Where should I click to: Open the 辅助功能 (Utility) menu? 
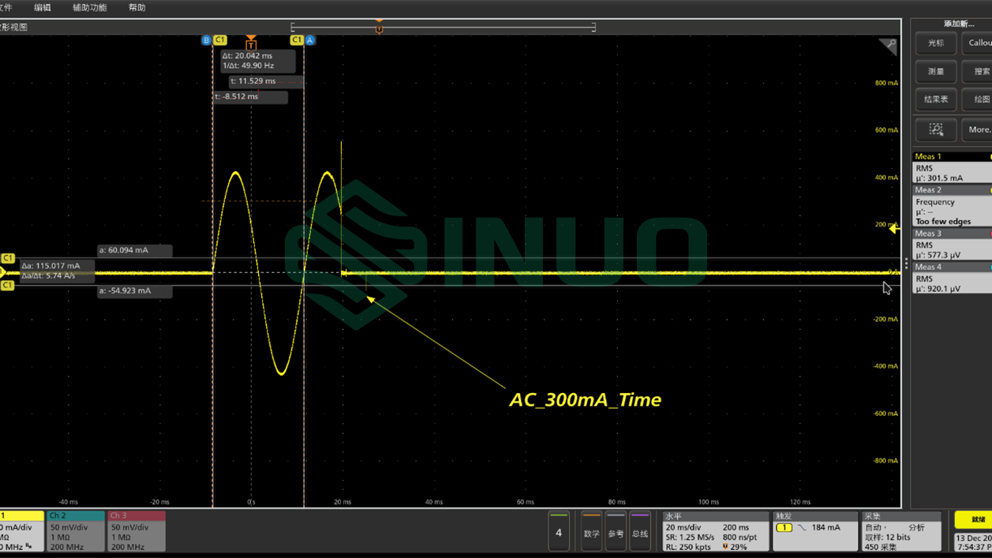tap(89, 8)
